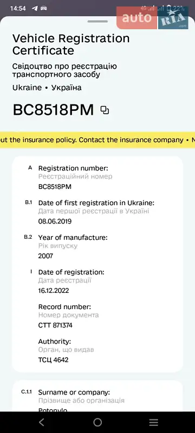Viewport: 195px width, 433px height.
Task: Tap the Android home circle button
Action: coord(97,422)
